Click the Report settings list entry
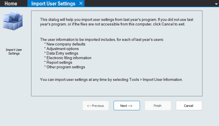 click(59, 63)
